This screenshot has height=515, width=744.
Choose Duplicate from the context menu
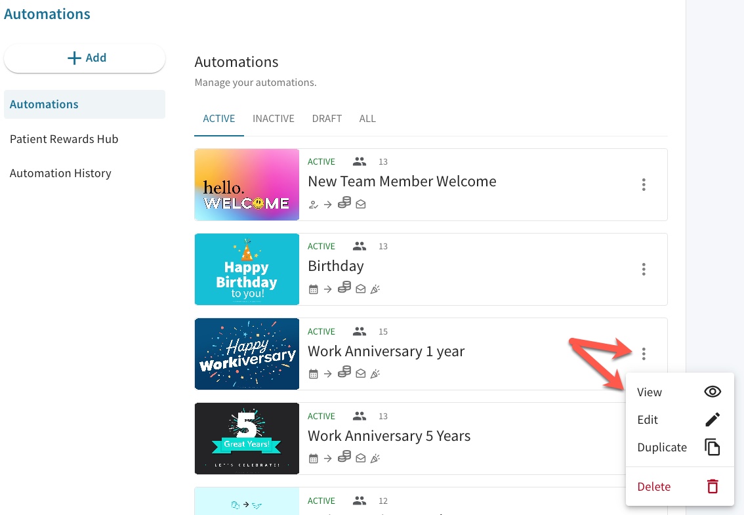coord(680,447)
